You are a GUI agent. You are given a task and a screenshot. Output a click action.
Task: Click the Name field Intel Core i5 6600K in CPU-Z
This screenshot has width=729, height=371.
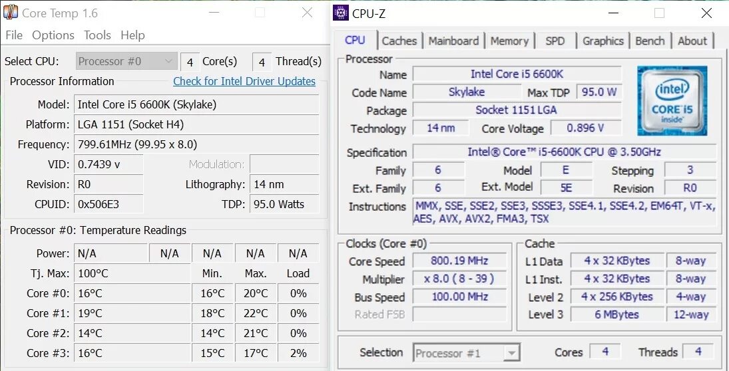coord(517,74)
